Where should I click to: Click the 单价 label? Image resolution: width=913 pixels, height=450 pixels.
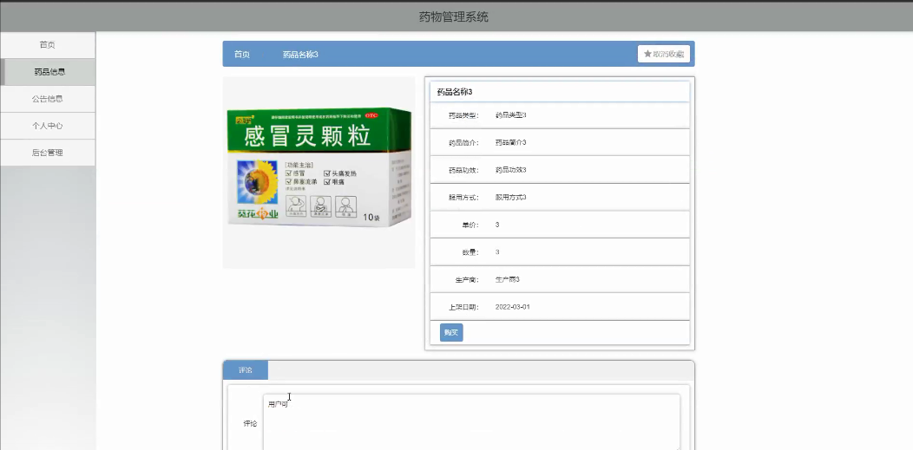(x=470, y=225)
